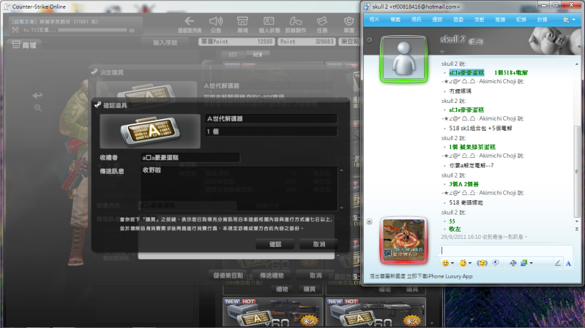The image size is (585, 328).
Task: Go back to the game room list (遊戲室列表)
Action: [x=190, y=25]
